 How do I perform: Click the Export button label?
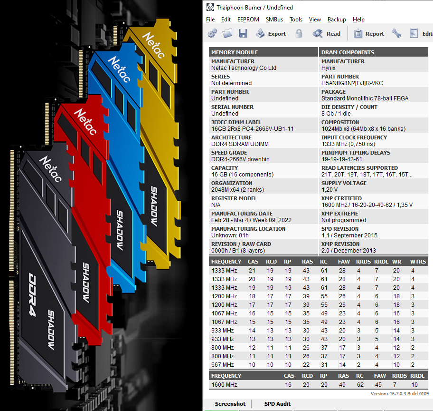click(277, 34)
